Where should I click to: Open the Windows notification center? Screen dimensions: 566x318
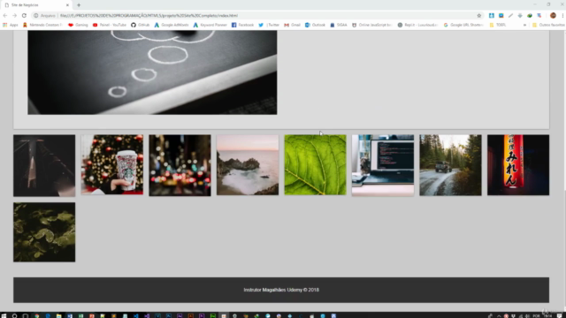click(560, 315)
